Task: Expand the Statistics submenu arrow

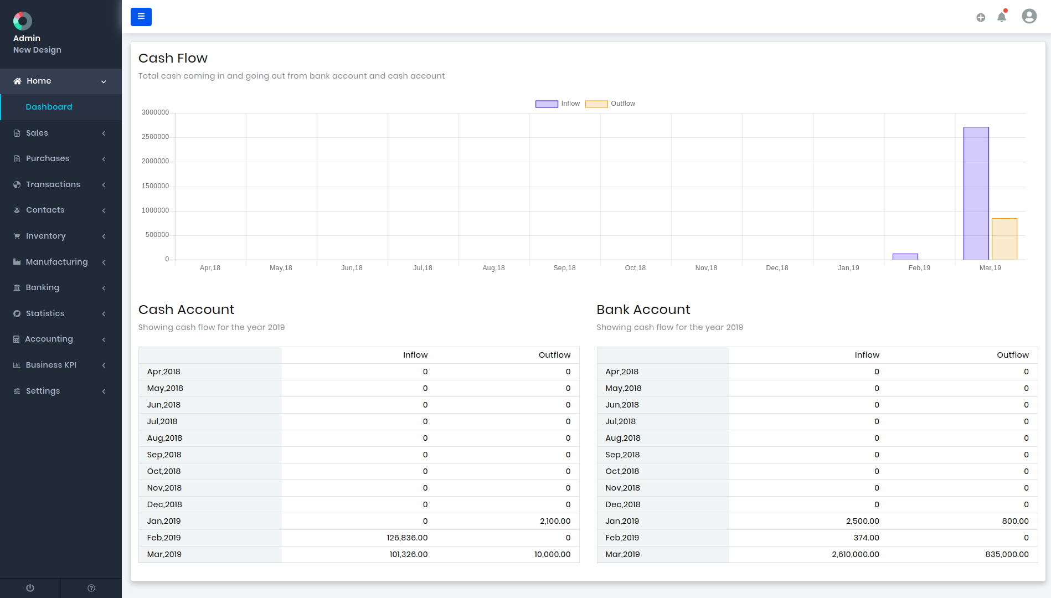Action: (x=104, y=314)
